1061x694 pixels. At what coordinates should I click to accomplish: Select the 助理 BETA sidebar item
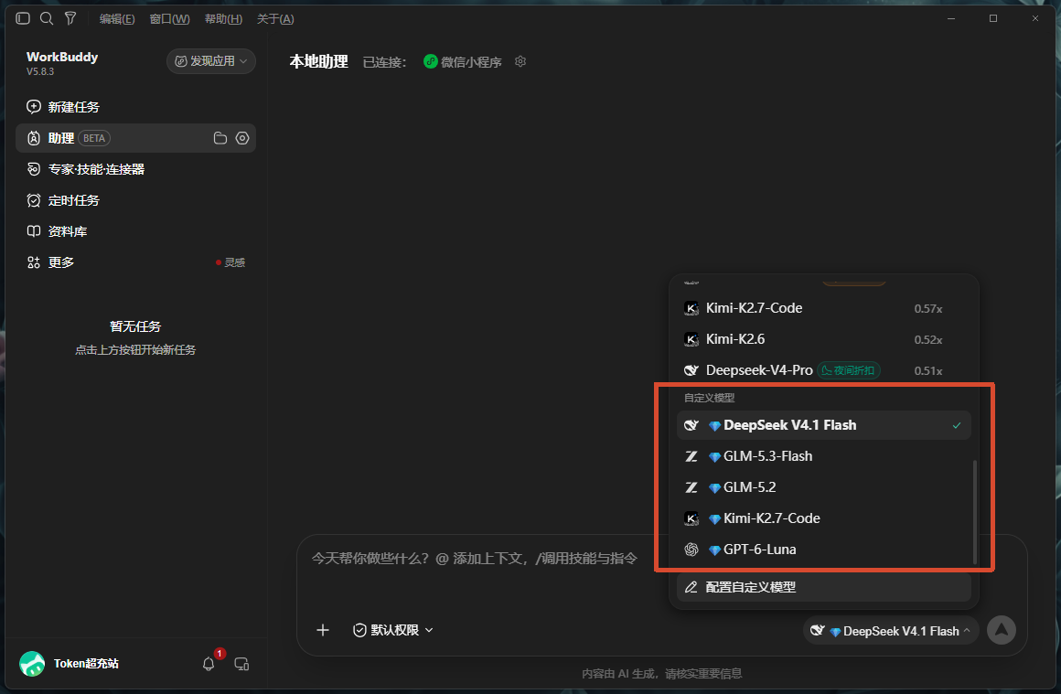135,138
